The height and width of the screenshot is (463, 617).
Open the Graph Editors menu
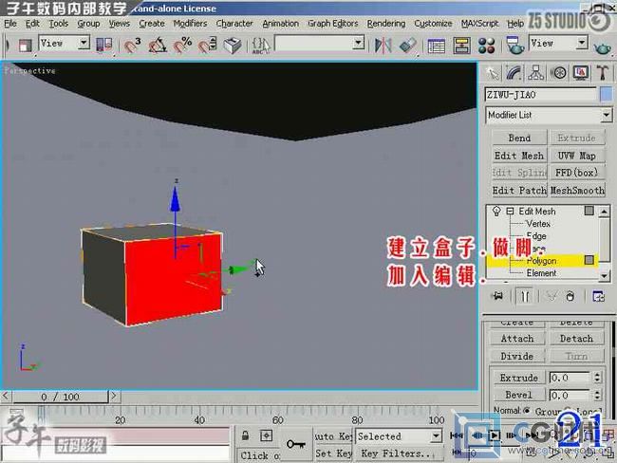(333, 24)
